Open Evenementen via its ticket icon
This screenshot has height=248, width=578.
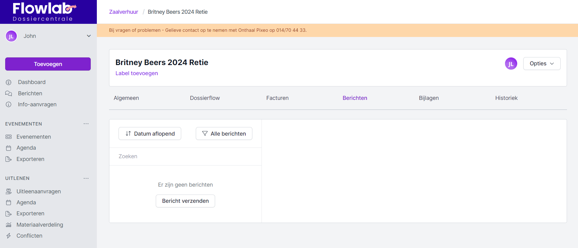click(x=9, y=137)
